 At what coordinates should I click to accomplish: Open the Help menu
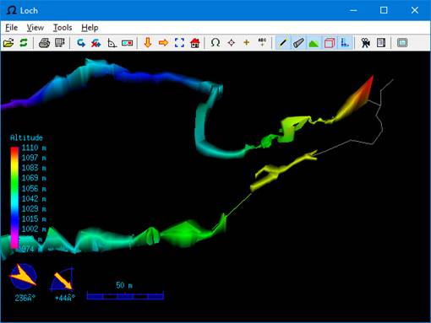90,28
